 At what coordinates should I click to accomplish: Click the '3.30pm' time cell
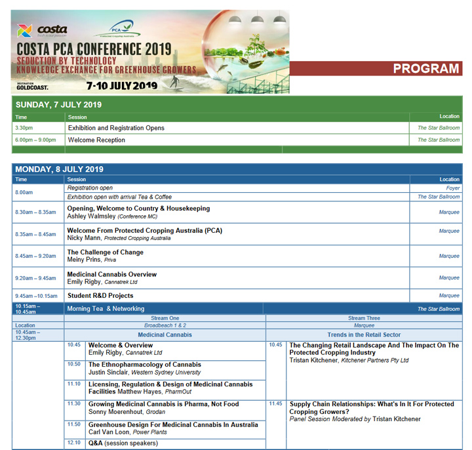[x=38, y=128]
